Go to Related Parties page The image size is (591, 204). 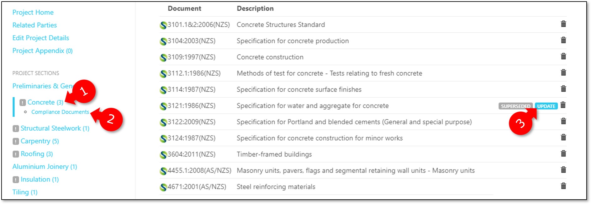(34, 25)
